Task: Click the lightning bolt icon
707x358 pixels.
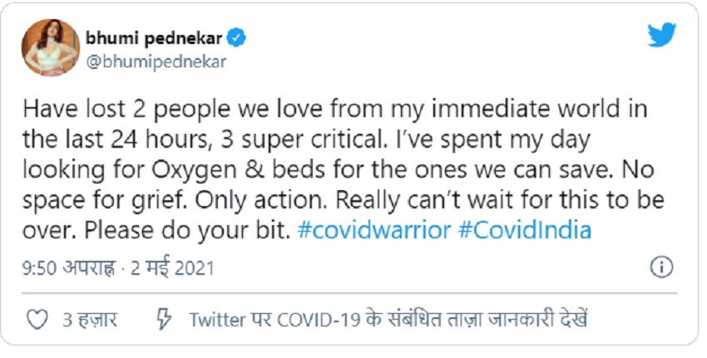Action: [x=165, y=320]
